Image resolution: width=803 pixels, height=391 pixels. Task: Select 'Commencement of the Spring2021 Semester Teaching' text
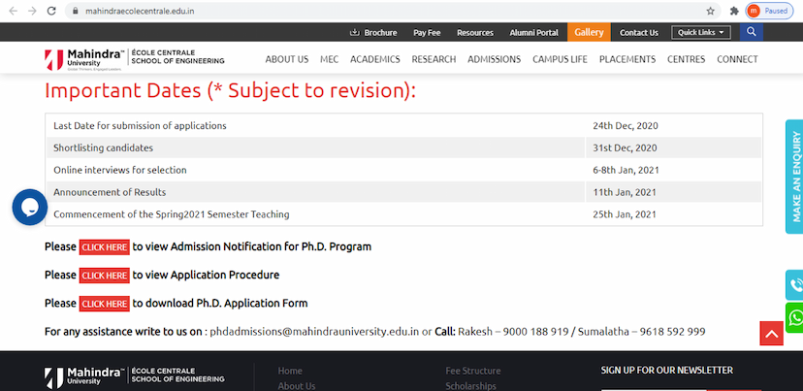click(171, 214)
